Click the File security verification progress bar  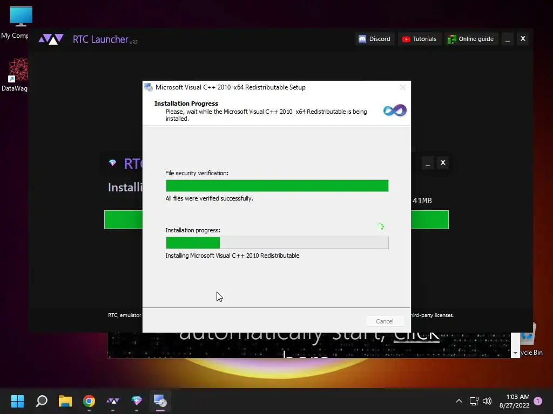point(277,185)
